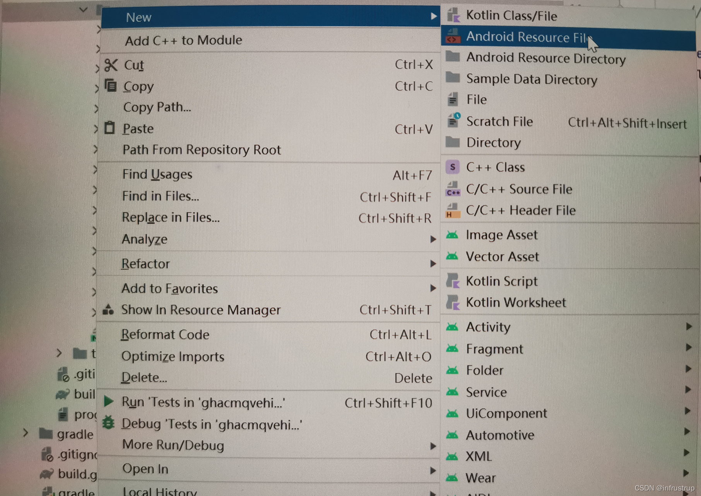Click the Ctrl+Shift+F10 shortcut text

[388, 403]
